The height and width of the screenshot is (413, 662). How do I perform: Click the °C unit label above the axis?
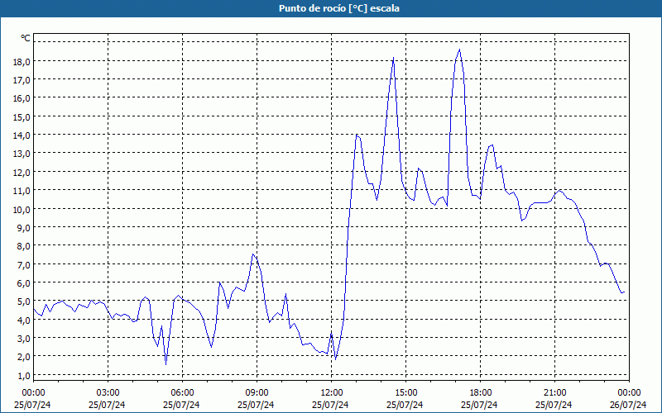coord(26,38)
